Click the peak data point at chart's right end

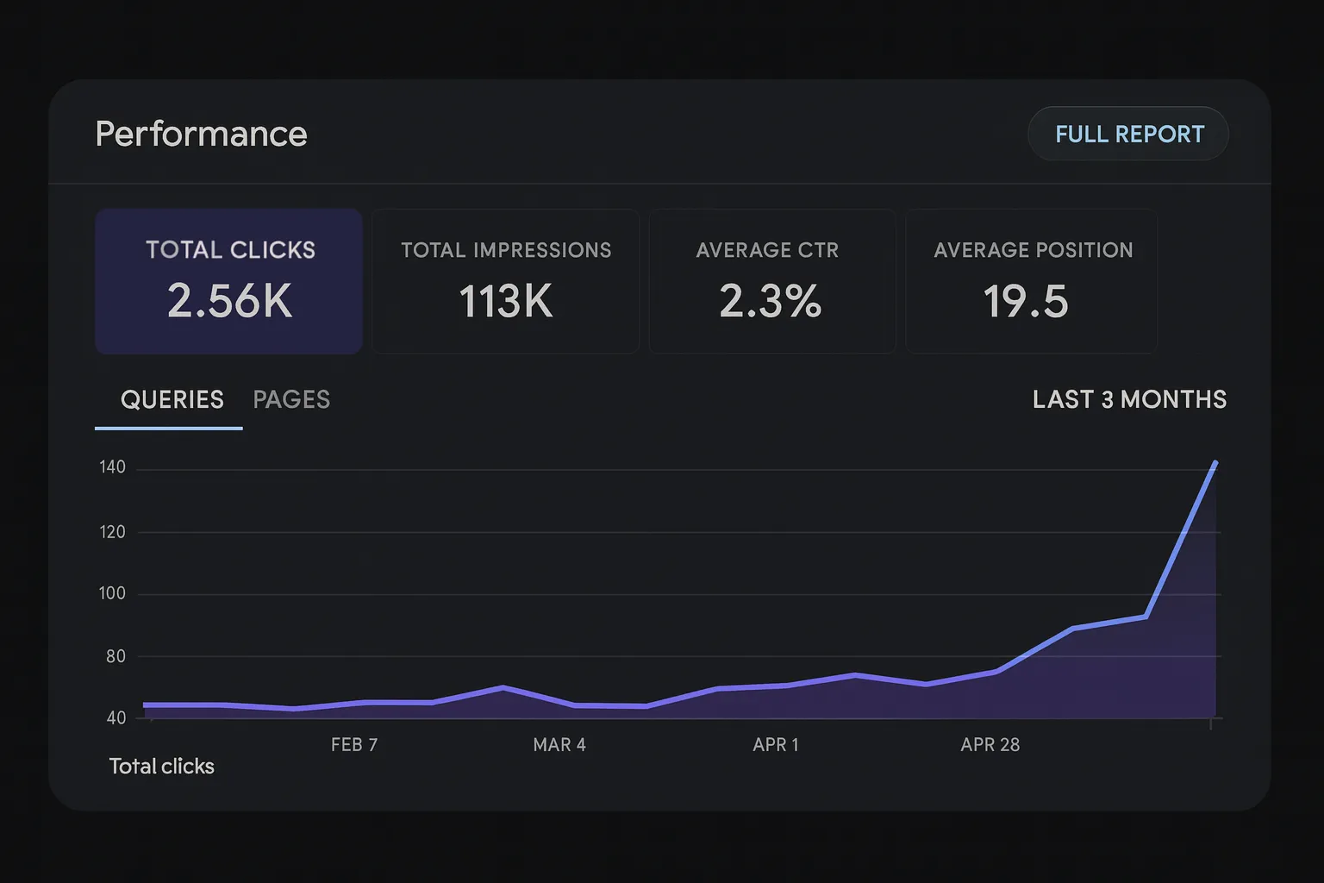pyautogui.click(x=1215, y=463)
